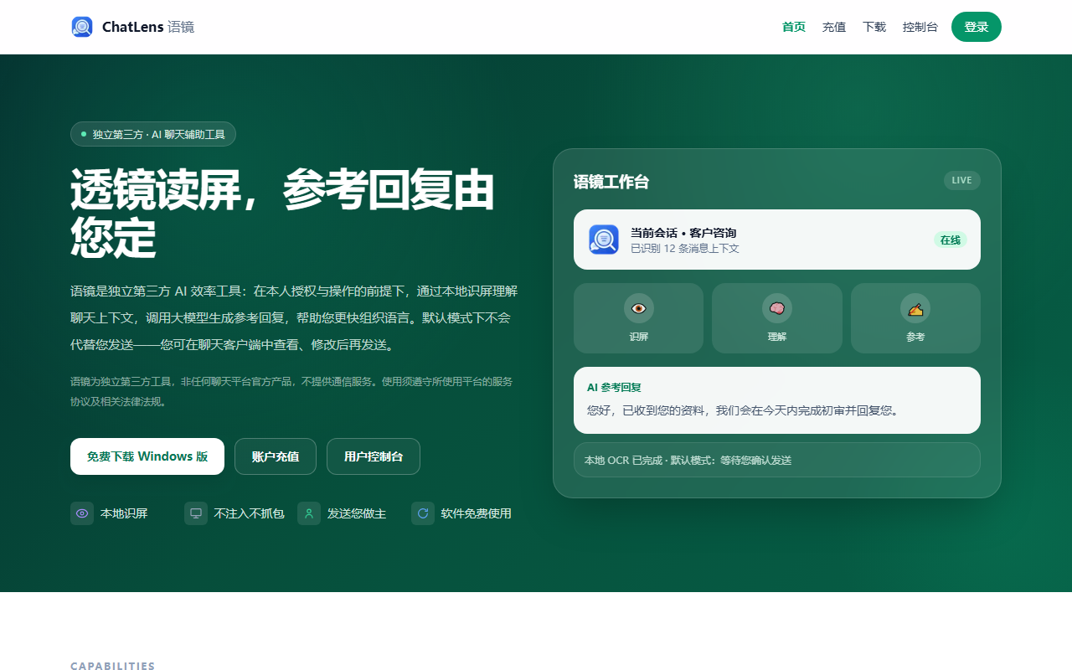
Task: Click the disclaimer text starting 语镜为独立第三方工具
Action: click(291, 391)
